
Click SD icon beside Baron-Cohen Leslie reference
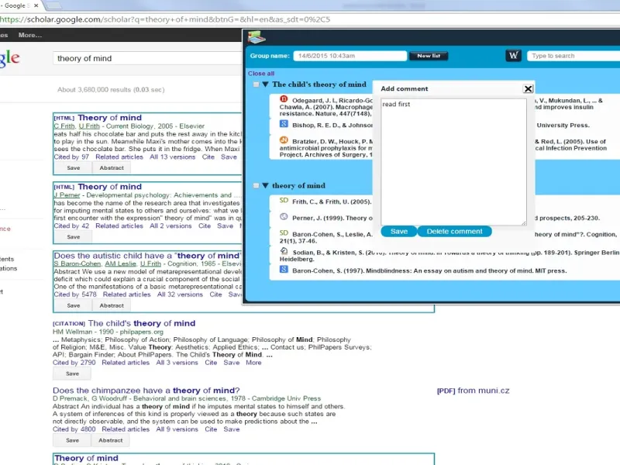pyautogui.click(x=284, y=233)
